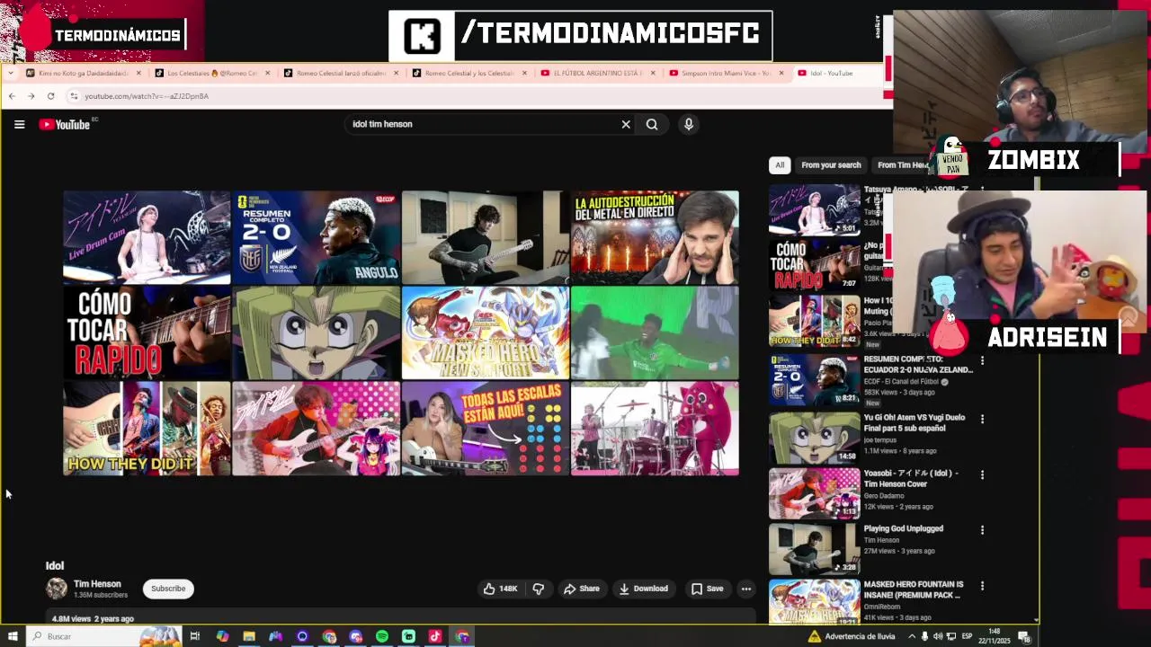
Task: Open Todas Las Escalas Están Aquí end-screen thumbnail
Action: click(486, 428)
